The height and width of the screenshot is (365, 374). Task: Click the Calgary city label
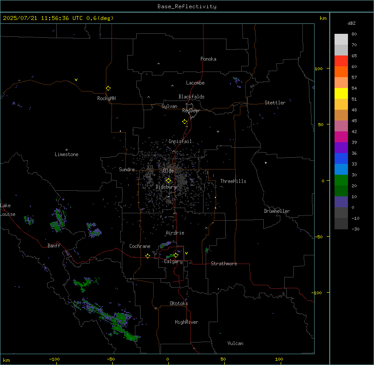click(173, 261)
